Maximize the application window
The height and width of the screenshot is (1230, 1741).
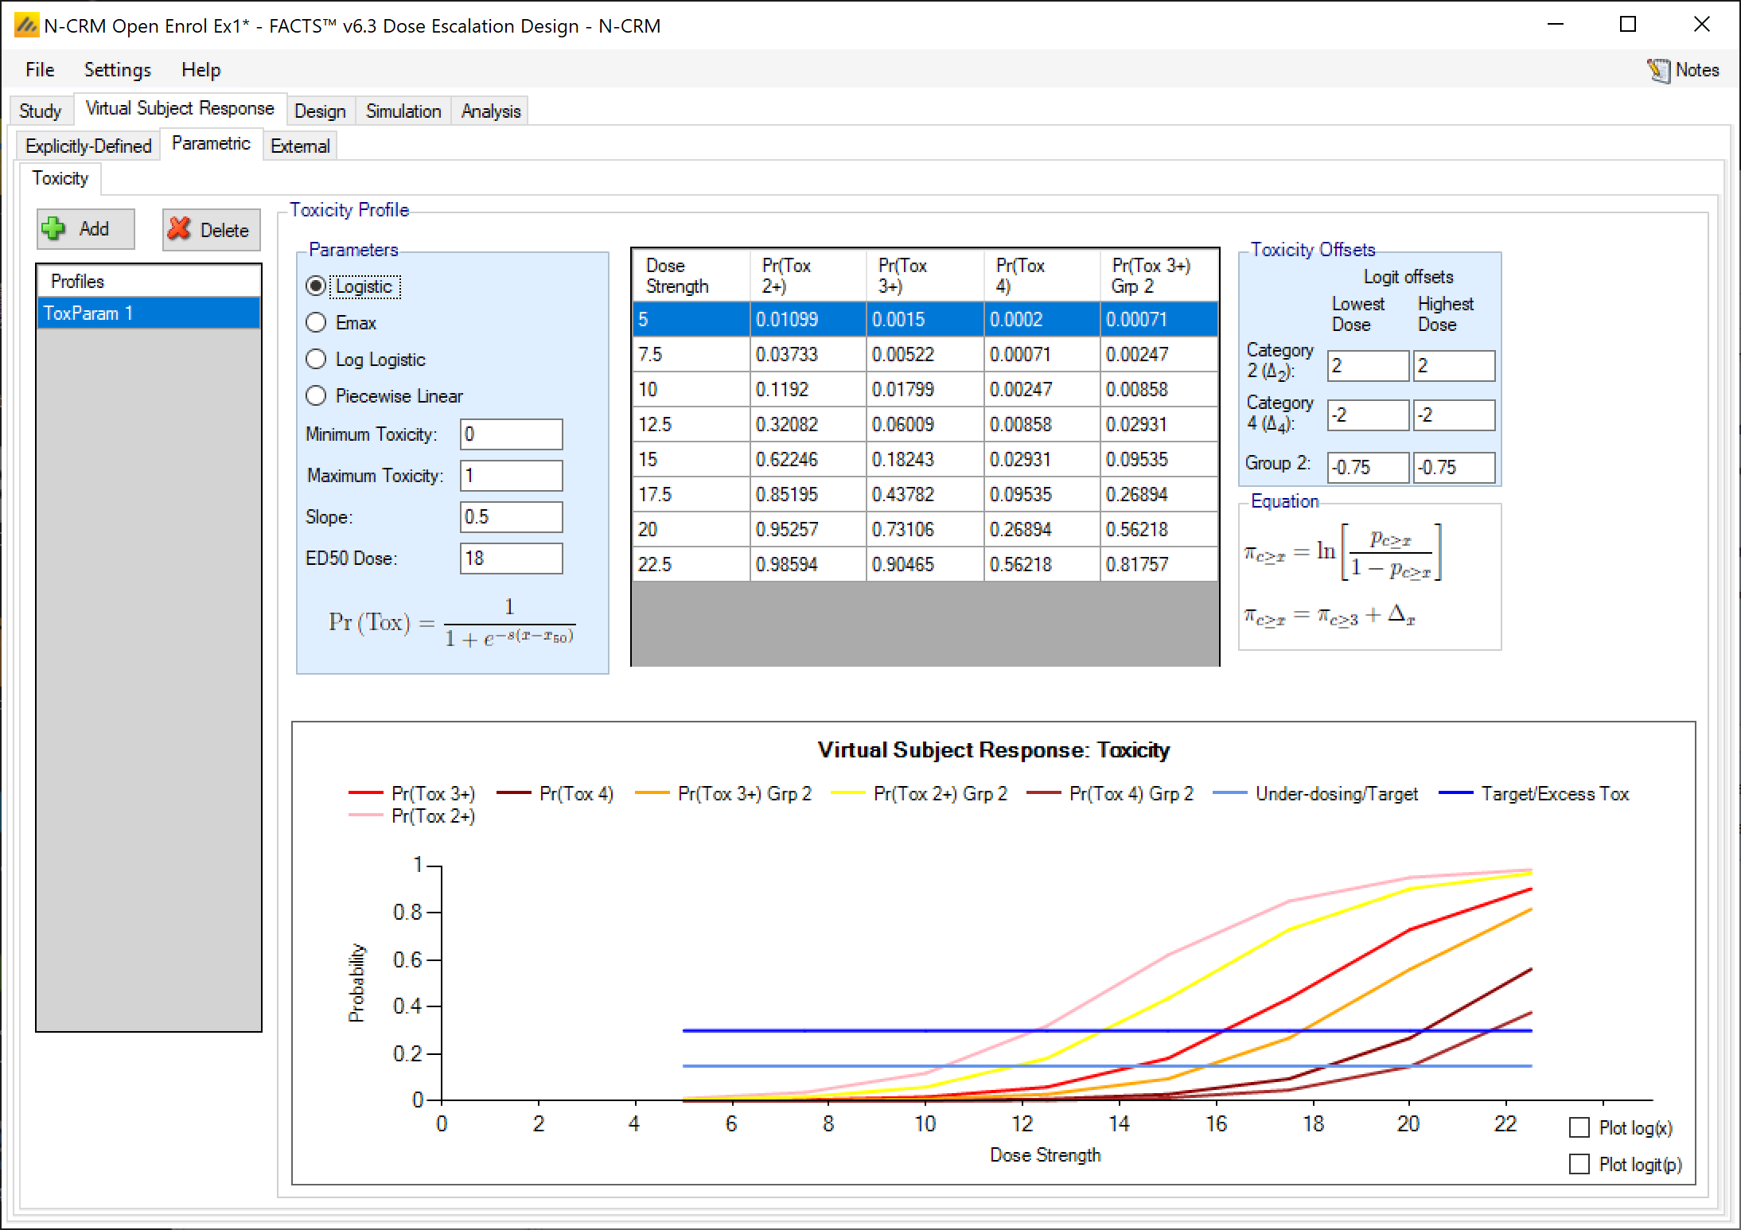(1628, 25)
